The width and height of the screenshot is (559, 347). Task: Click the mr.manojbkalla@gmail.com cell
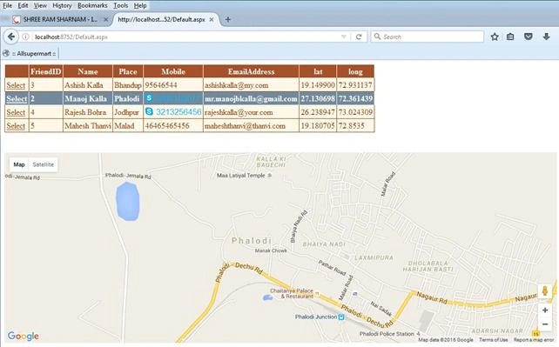(x=251, y=98)
